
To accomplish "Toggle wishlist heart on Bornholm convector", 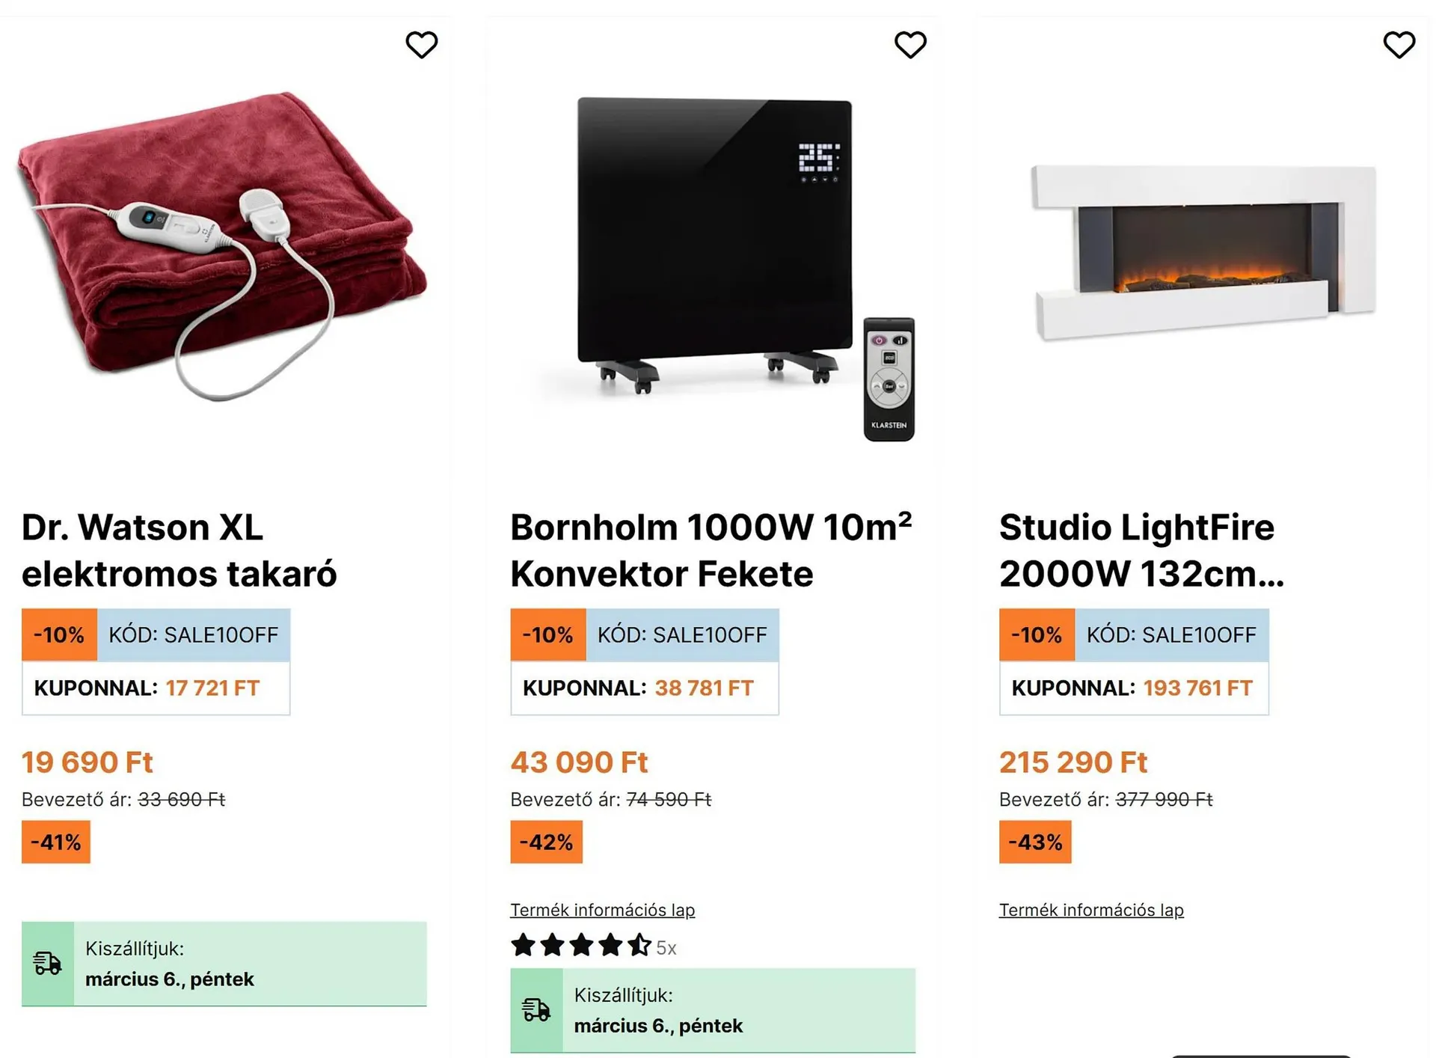I will tap(910, 45).
